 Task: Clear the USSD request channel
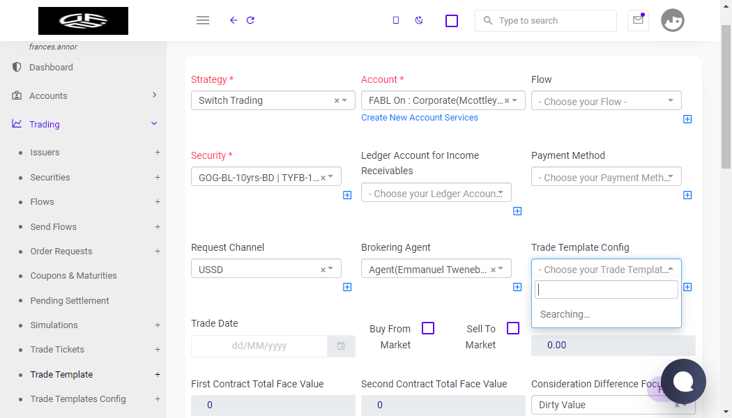(323, 270)
